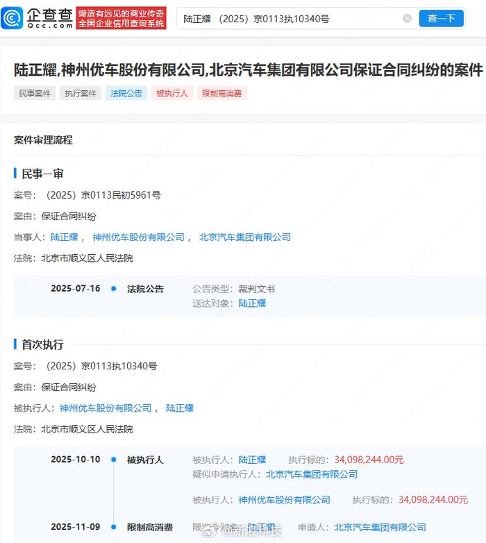Select case number (2025)京0113执10340号 under 首次执行

click(x=101, y=366)
